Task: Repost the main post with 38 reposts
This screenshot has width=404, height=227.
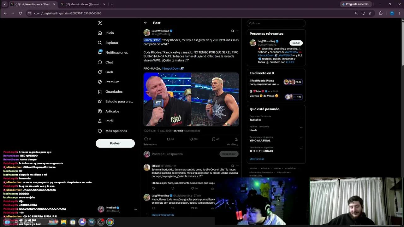Action: 168,139
